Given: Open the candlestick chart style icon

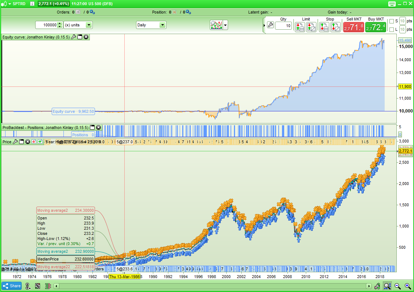Looking at the screenshot, I should (x=4, y=4).
